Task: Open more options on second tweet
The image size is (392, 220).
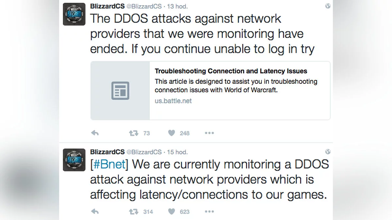Action: (209, 212)
